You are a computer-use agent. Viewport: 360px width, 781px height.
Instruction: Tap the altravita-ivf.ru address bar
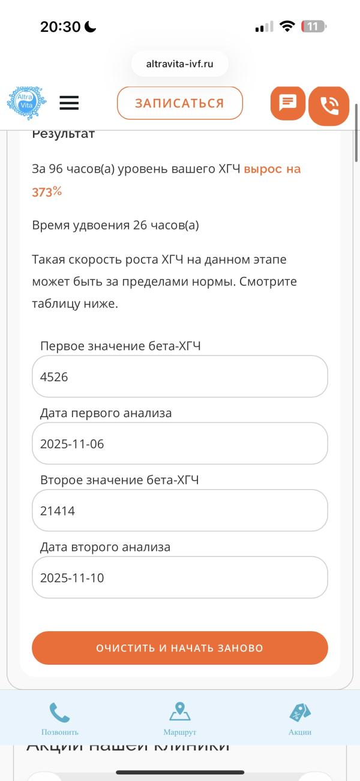coord(180,64)
